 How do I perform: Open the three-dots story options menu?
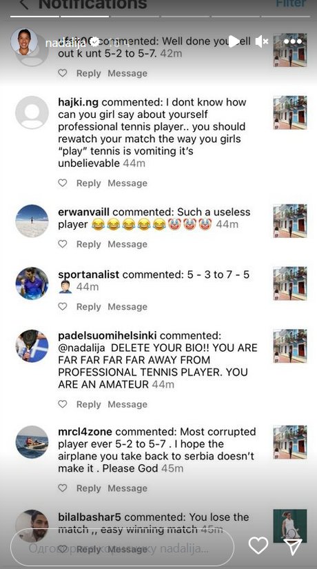[293, 41]
